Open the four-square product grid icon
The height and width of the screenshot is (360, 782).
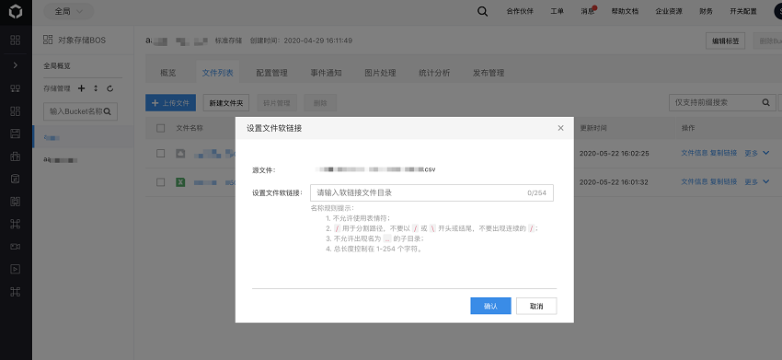point(16,40)
